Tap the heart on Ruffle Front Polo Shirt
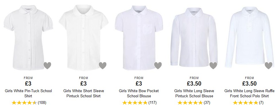278x109 pixels. point(269,66)
